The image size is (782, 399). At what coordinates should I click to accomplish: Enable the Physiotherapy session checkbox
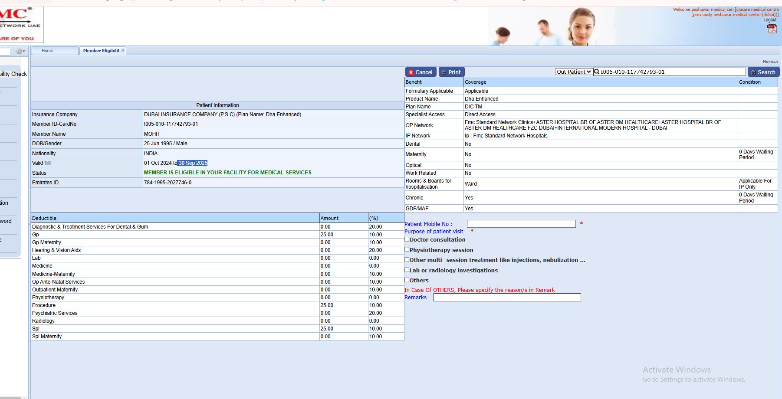click(x=407, y=249)
